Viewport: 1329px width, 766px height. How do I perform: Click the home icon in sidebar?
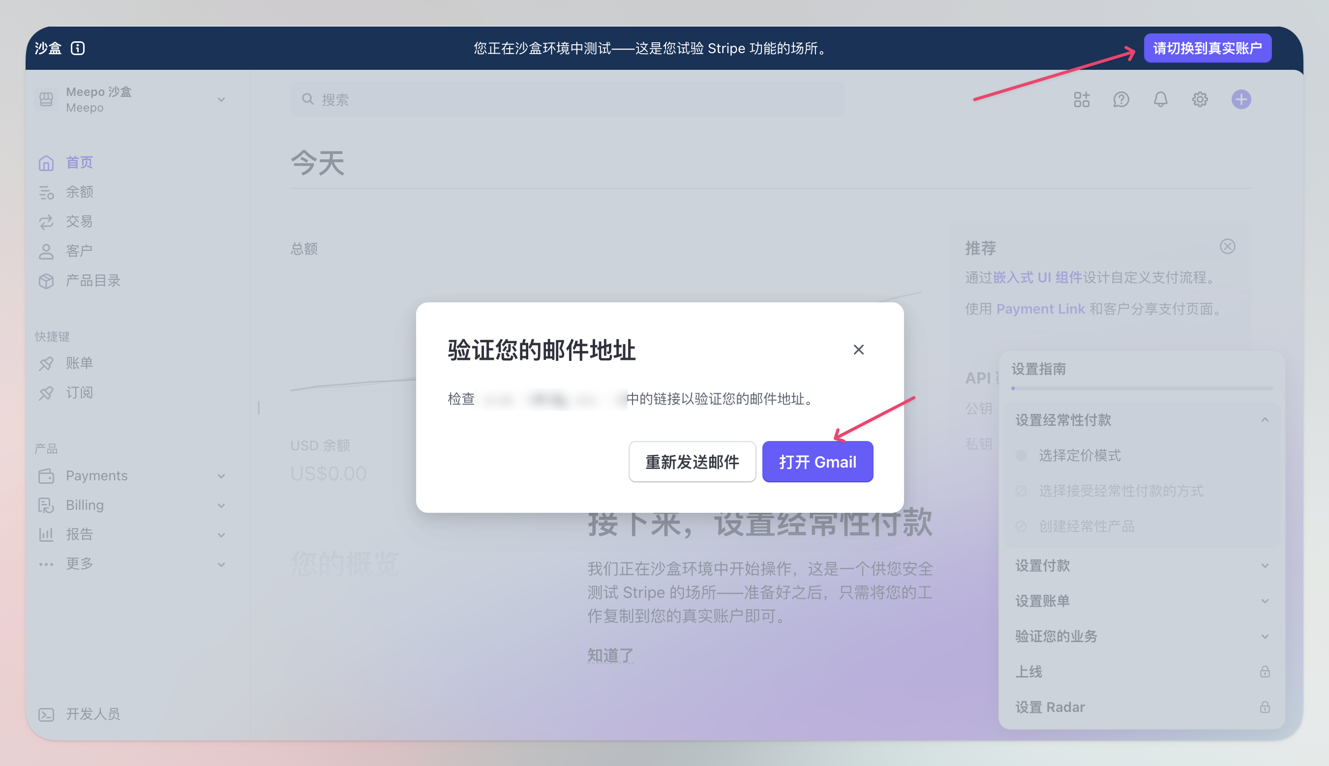(46, 163)
